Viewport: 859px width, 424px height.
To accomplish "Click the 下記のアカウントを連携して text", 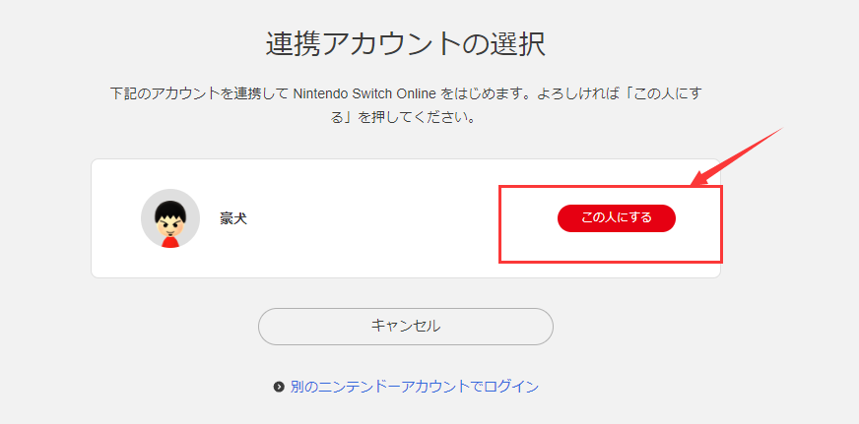I will pyautogui.click(x=198, y=95).
